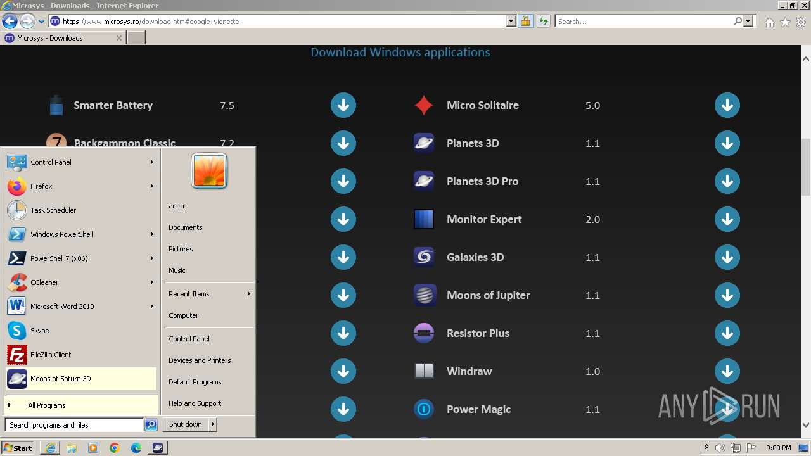
Task: Click the Moons of Jupiter icon
Action: pyautogui.click(x=424, y=295)
